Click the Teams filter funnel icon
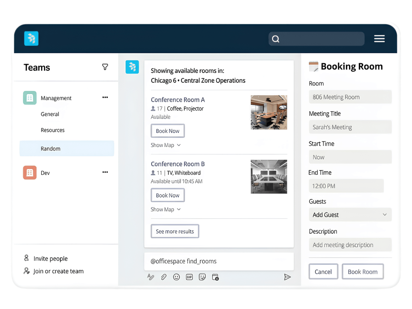Screen dimensions: 412x309 (x=105, y=67)
